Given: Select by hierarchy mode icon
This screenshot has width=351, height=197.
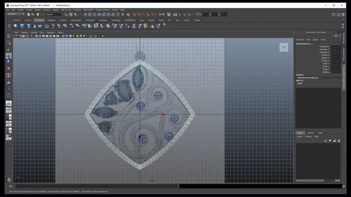Looking at the screenshot, I should [x=66, y=15].
